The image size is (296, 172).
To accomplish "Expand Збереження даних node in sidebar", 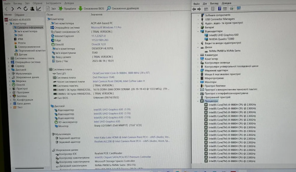I will (x=10, y=78).
